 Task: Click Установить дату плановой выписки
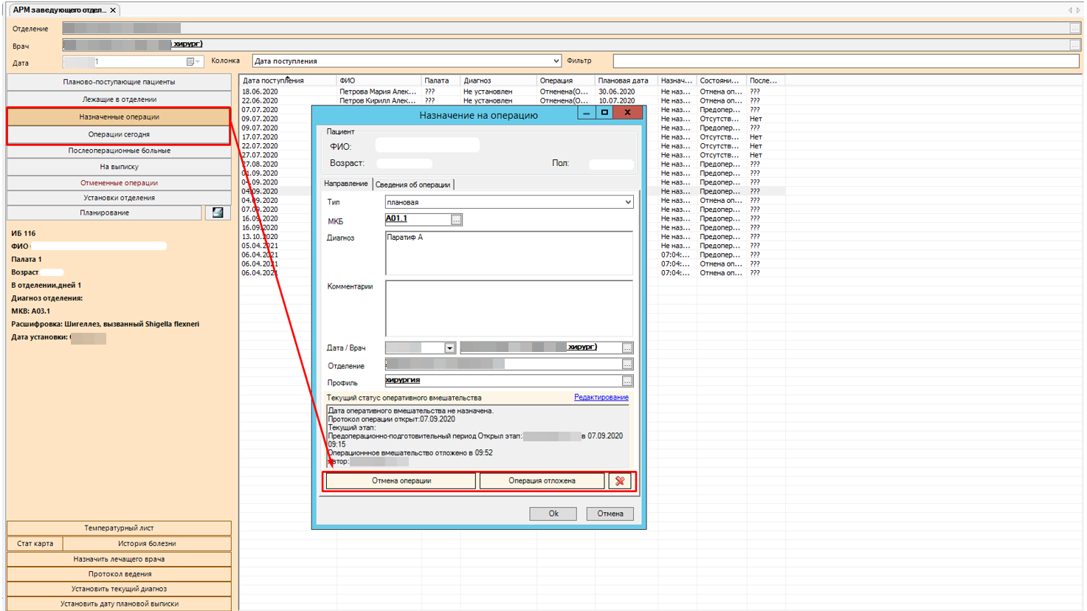pos(119,604)
